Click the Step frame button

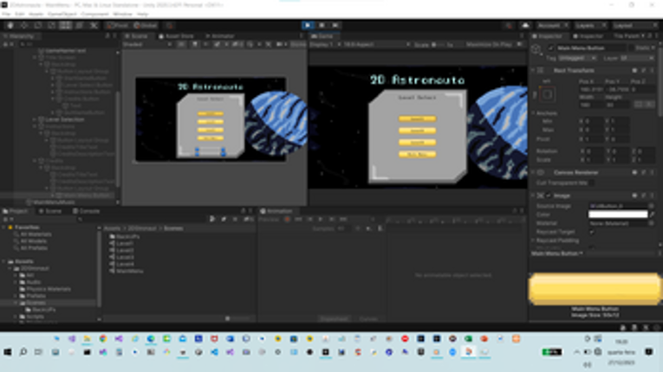click(335, 25)
